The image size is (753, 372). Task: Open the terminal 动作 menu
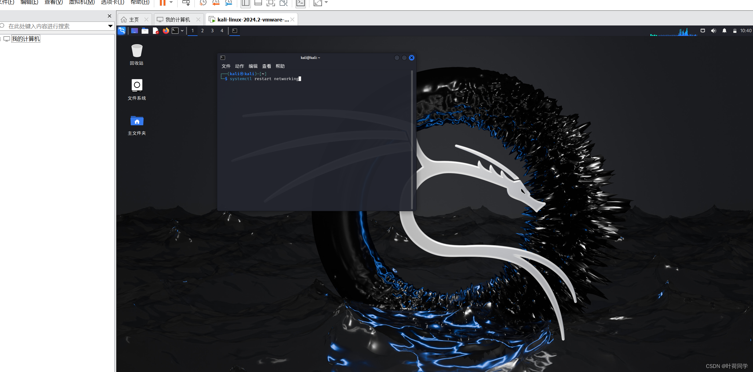tap(240, 66)
